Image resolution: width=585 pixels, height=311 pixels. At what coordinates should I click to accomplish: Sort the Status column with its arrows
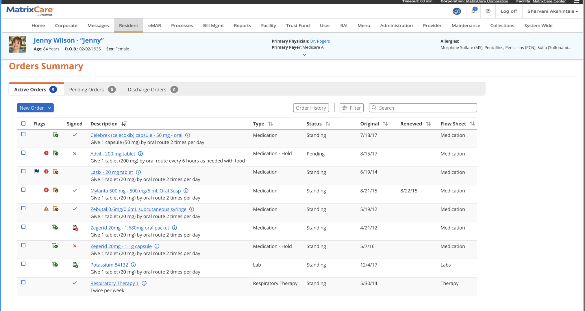(328, 123)
